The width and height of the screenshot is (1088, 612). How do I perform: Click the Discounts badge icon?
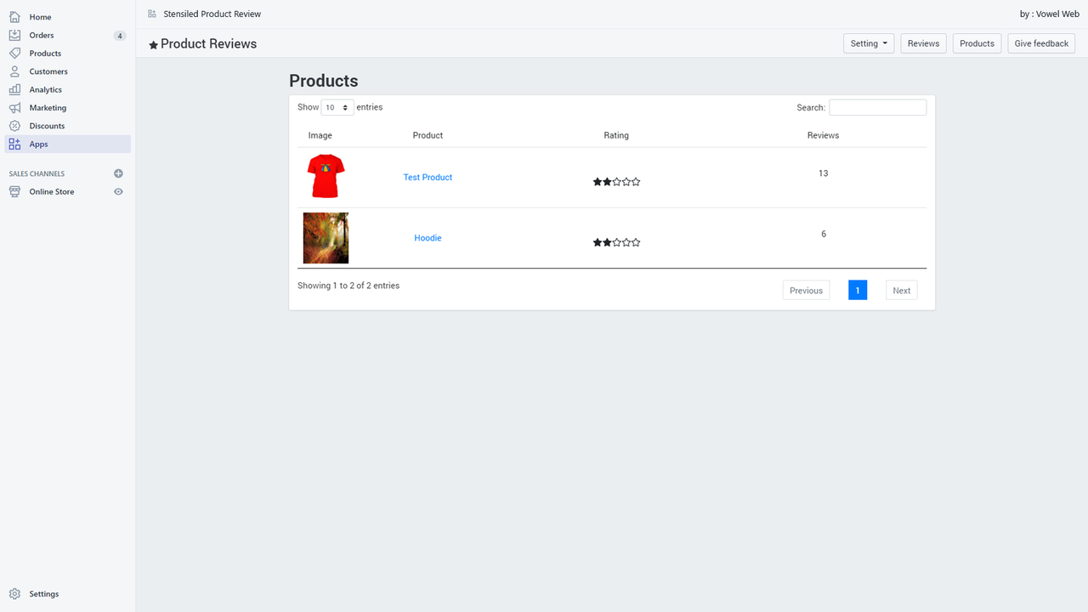point(14,126)
